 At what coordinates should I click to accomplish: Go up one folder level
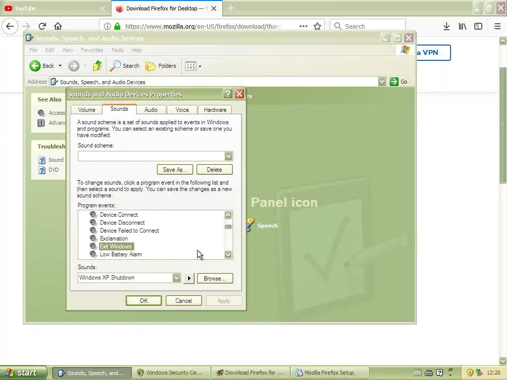pos(97,66)
